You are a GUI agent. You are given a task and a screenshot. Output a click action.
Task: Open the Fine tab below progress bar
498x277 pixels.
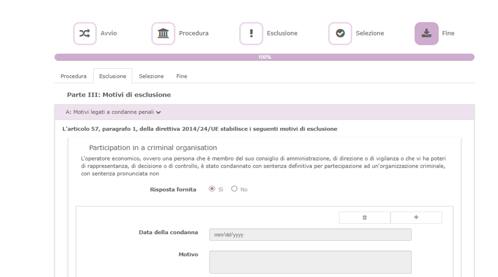pos(182,76)
